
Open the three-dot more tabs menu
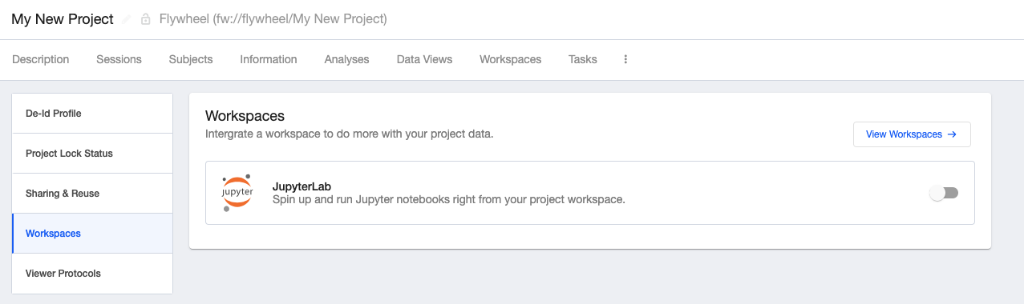(x=625, y=59)
